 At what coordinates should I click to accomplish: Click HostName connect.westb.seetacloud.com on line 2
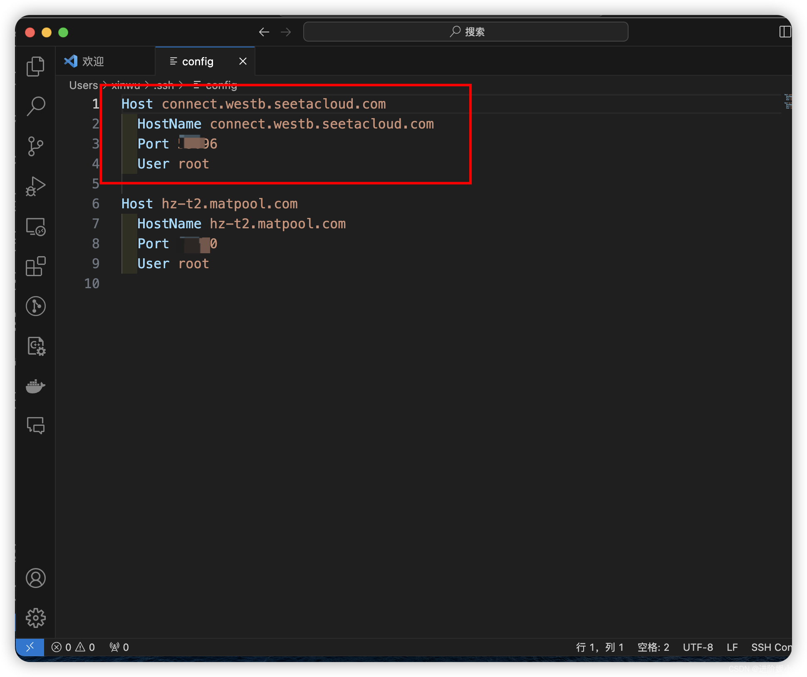pyautogui.click(x=285, y=124)
